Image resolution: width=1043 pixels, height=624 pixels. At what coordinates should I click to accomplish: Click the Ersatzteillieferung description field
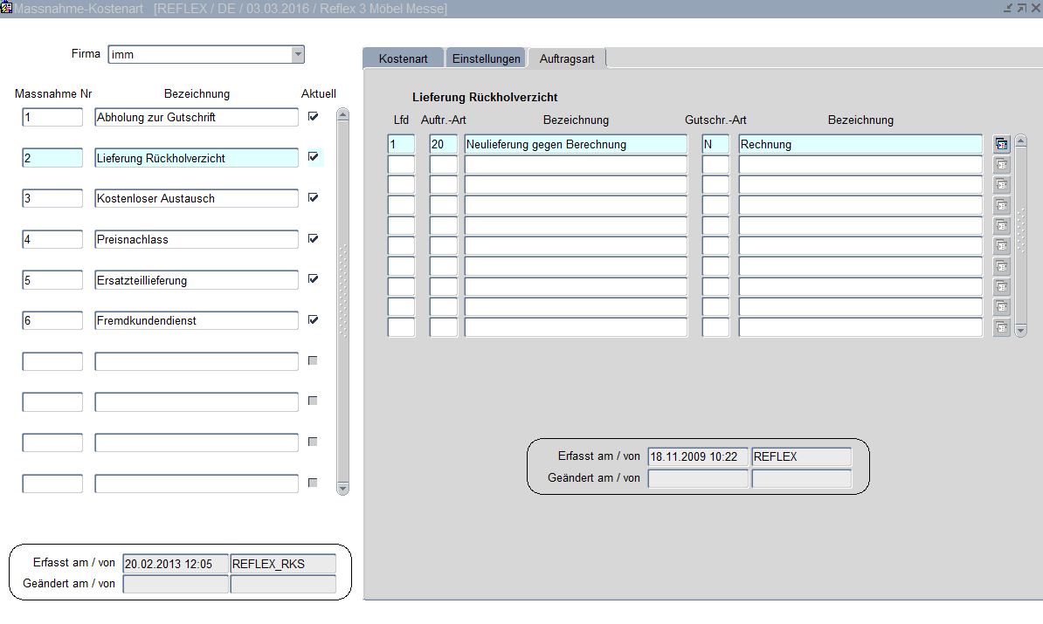click(x=197, y=280)
